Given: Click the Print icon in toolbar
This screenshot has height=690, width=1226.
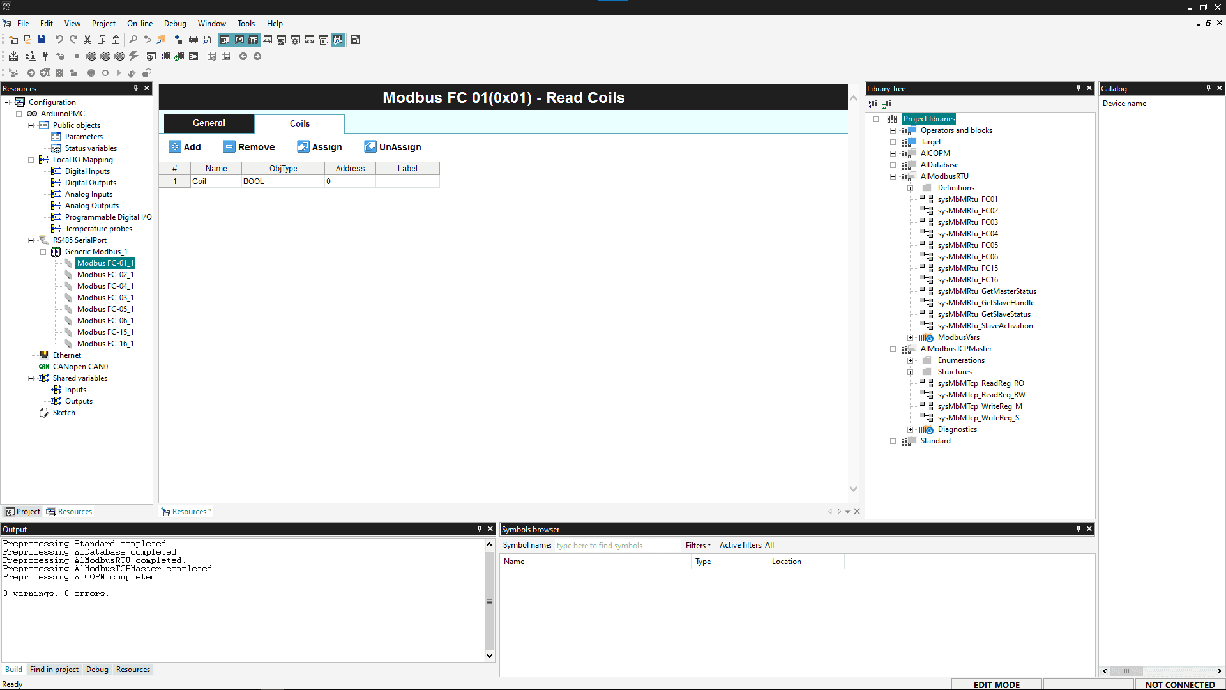Looking at the screenshot, I should point(193,40).
